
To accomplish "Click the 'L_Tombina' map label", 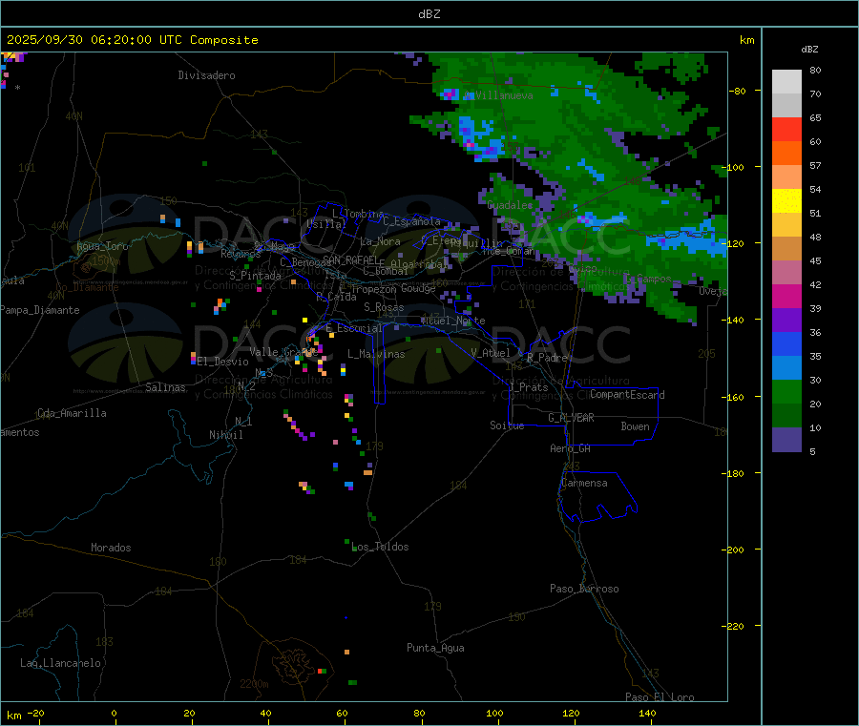I will point(358,214).
